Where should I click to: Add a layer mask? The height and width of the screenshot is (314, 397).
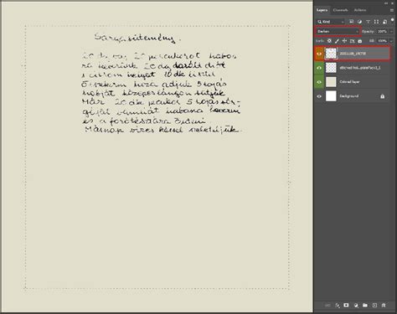[x=346, y=306]
